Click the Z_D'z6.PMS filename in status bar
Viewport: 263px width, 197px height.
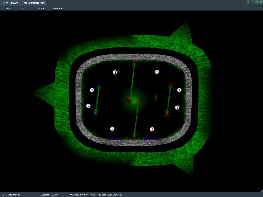coord(11,195)
